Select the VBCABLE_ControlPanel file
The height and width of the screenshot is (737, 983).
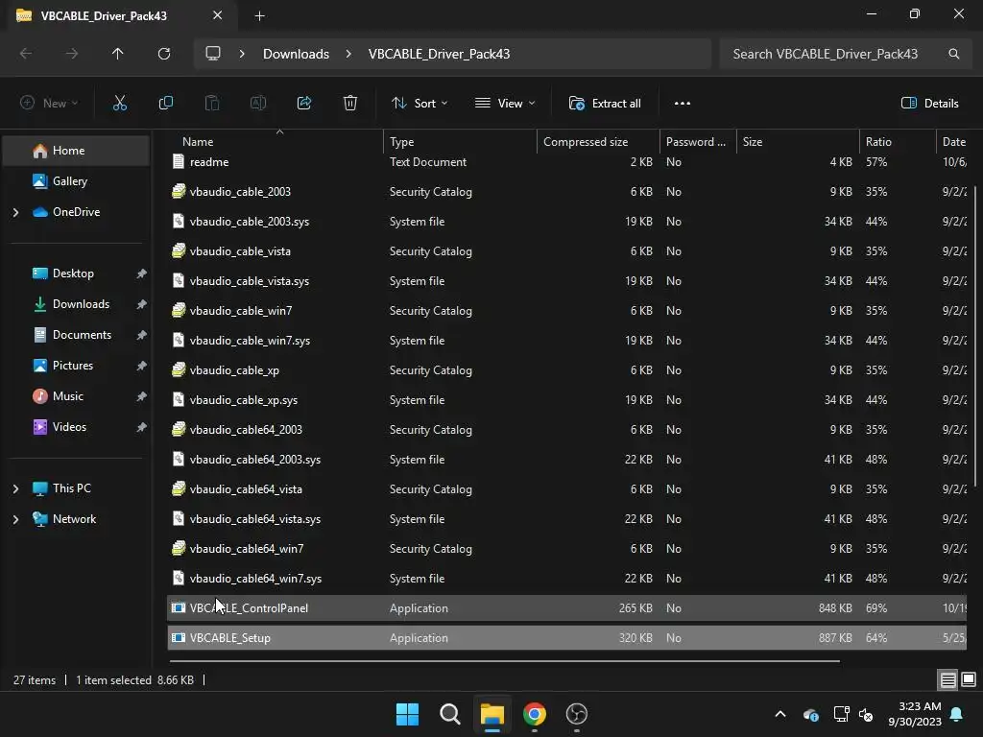(566, 607)
